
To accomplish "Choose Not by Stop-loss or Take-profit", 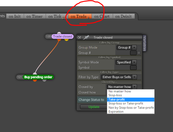I will click(131, 107).
